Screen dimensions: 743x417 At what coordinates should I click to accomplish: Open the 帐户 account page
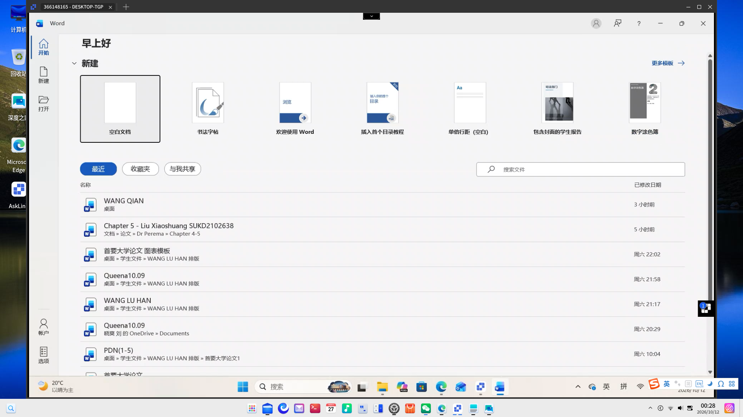(43, 327)
